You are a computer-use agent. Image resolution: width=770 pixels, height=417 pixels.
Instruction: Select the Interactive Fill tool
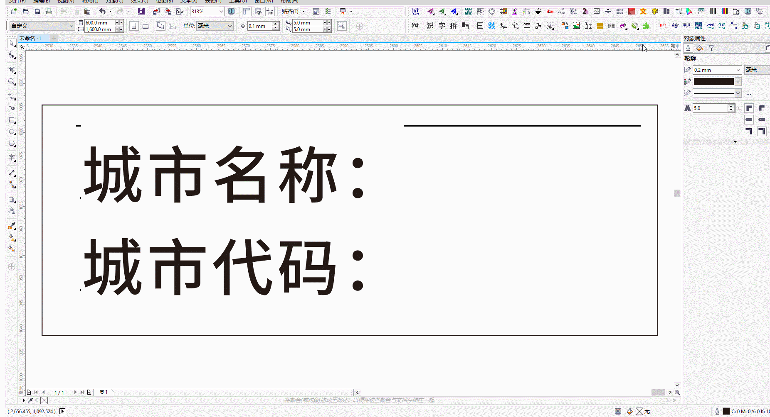coord(12,238)
